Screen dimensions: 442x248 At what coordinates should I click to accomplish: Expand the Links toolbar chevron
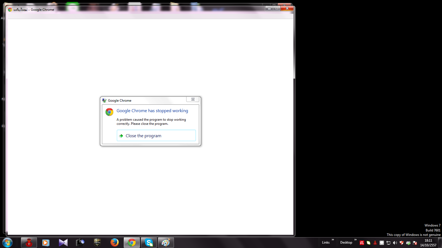pyautogui.click(x=333, y=240)
